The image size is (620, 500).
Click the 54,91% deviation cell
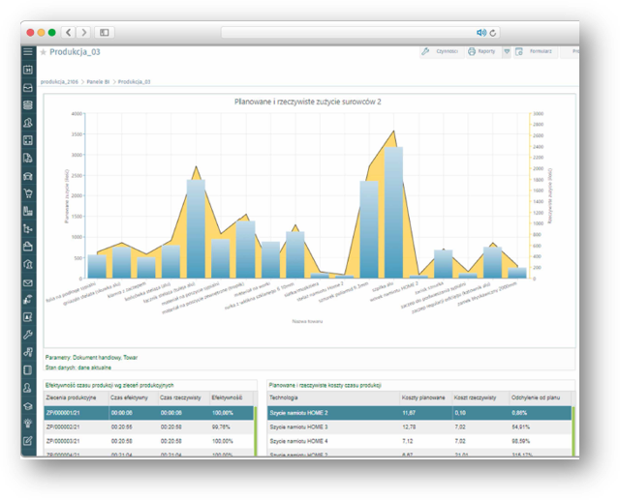[541, 427]
